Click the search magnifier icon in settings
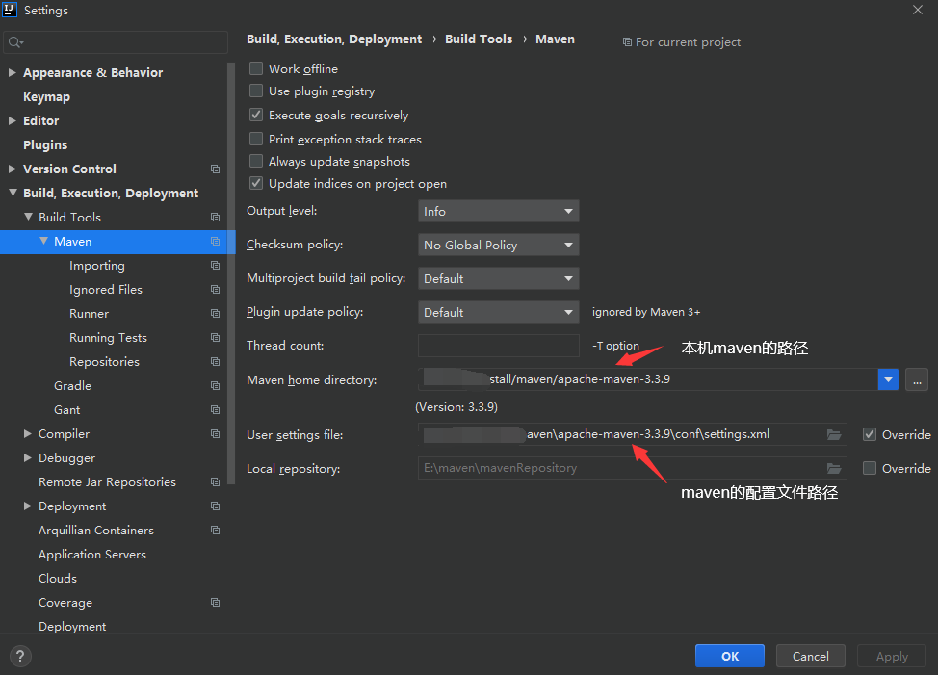 pos(15,42)
